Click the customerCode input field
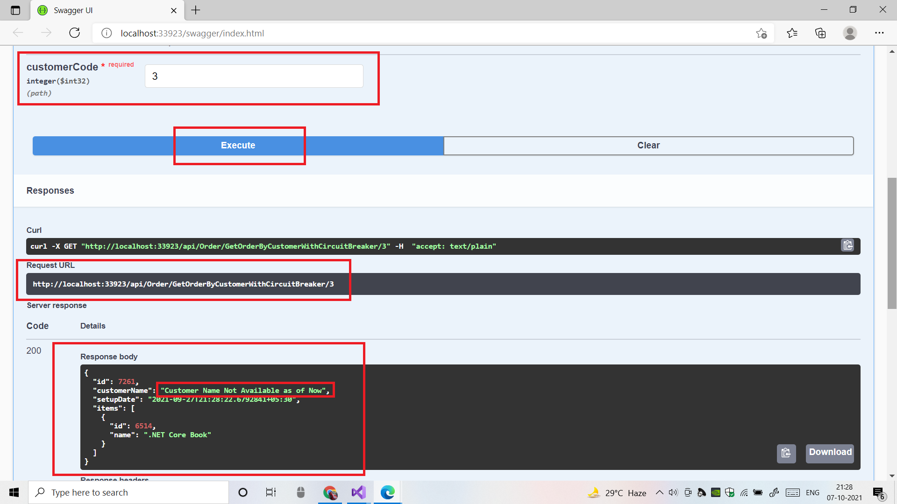Image resolution: width=897 pixels, height=504 pixels. click(254, 76)
